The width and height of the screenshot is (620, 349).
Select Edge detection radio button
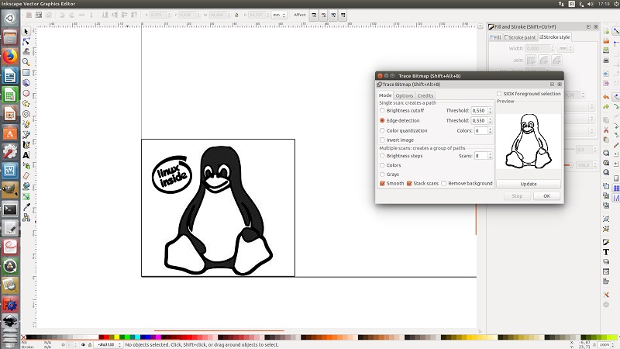click(382, 120)
